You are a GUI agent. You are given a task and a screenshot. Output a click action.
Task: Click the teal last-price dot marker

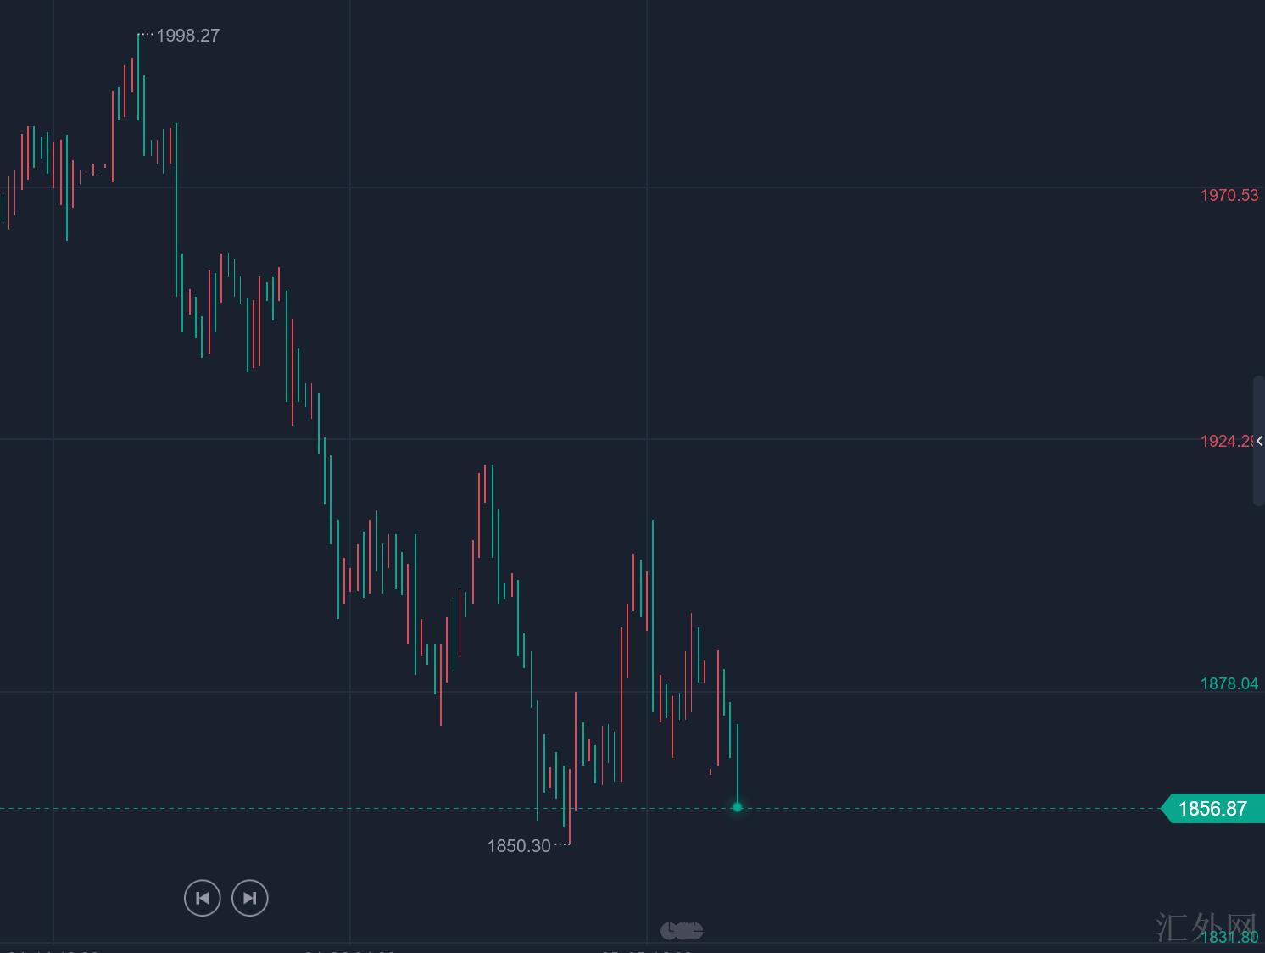738,807
